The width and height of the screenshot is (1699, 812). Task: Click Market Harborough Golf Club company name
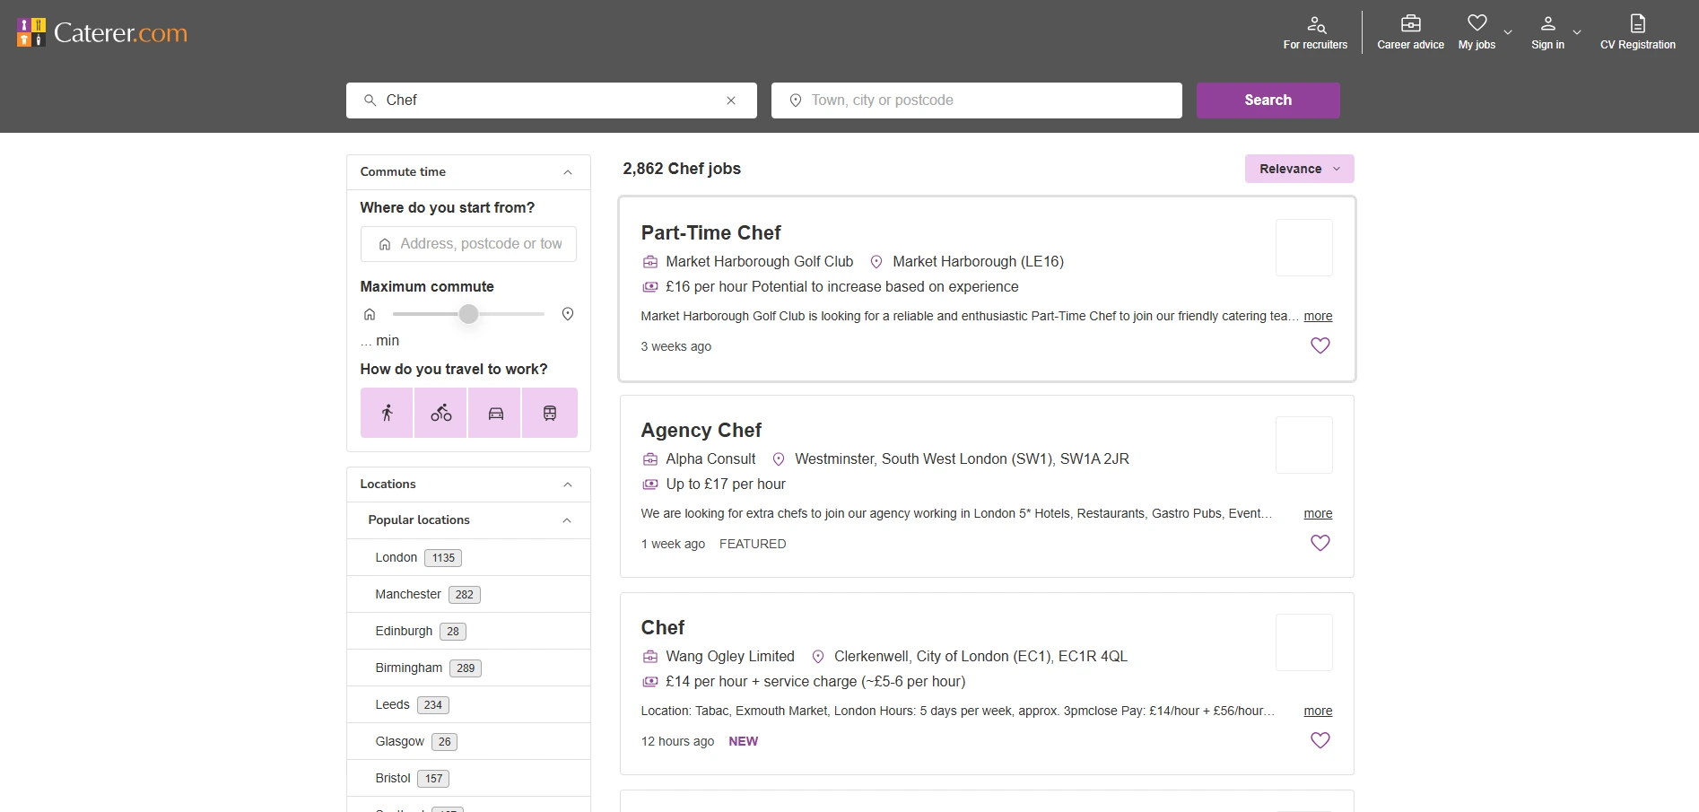pyautogui.click(x=759, y=261)
